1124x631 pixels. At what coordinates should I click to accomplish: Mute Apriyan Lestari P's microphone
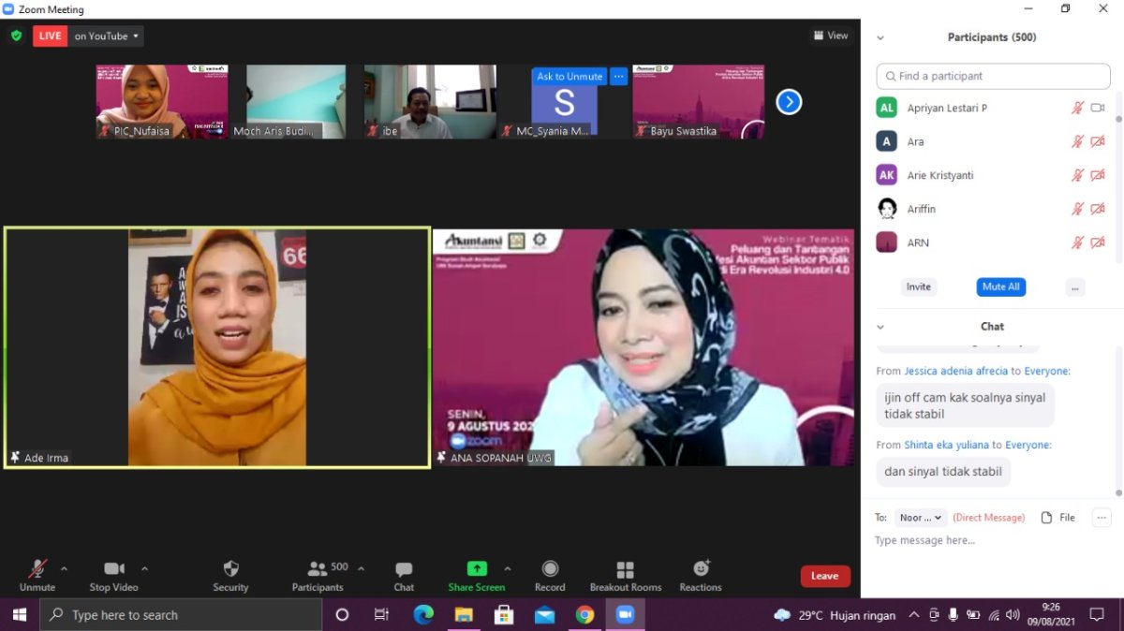pyautogui.click(x=1077, y=108)
